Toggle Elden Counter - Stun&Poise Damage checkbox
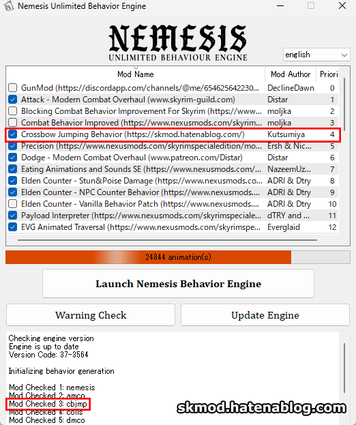This screenshot has width=356, height=425. (12, 181)
